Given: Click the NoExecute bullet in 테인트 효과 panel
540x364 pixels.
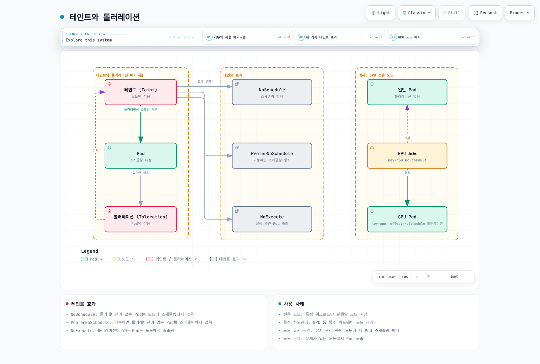Looking at the screenshot, I should click(122, 331).
